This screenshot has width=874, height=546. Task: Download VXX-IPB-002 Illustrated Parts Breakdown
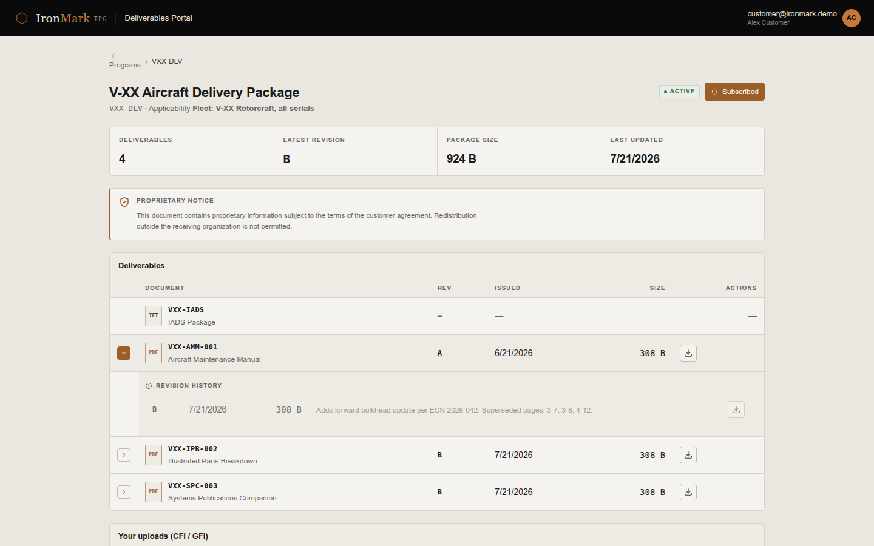pyautogui.click(x=688, y=455)
